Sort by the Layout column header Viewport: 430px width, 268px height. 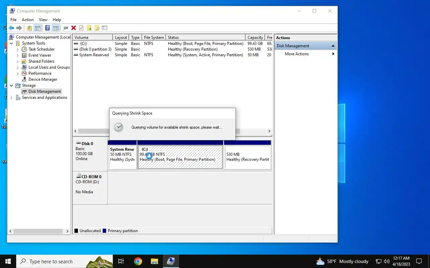[x=121, y=38]
